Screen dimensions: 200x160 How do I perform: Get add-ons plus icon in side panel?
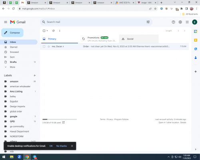click(x=196, y=72)
